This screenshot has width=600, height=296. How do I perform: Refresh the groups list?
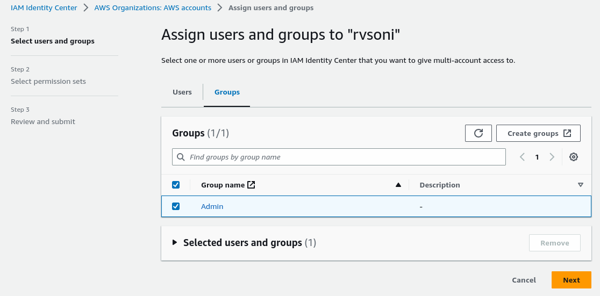pyautogui.click(x=478, y=133)
